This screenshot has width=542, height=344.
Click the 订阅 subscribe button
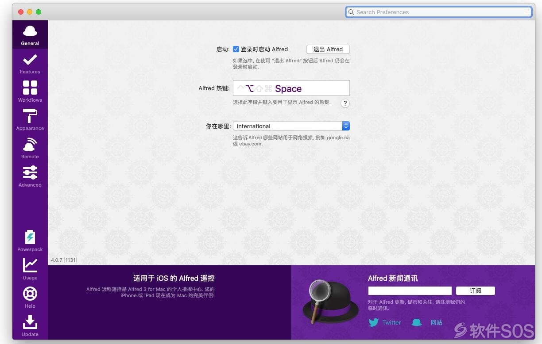[x=476, y=290]
